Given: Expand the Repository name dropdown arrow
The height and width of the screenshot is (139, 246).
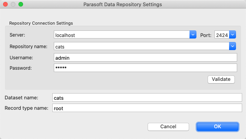Looking at the screenshot, I should pyautogui.click(x=233, y=46).
